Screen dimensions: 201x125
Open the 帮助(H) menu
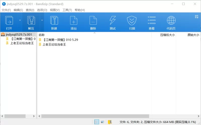point(80,10)
